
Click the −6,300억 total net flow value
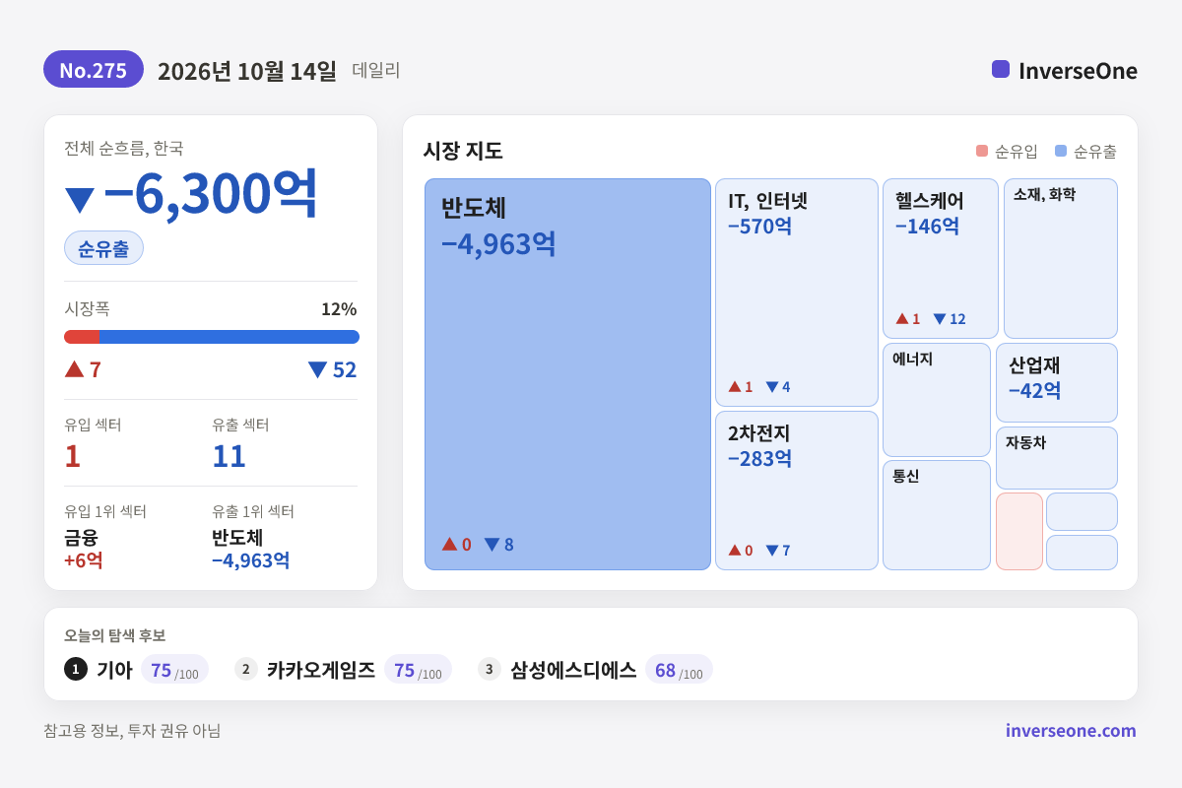click(x=211, y=193)
